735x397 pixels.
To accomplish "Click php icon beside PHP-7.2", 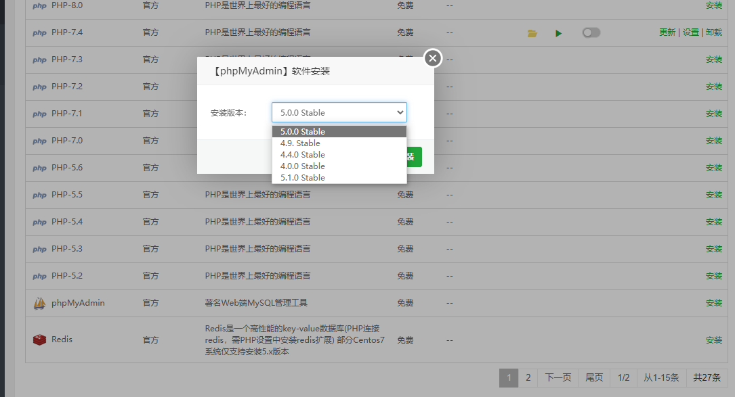I will [39, 87].
